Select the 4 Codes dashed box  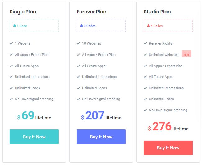pyautogui.click(x=168, y=26)
